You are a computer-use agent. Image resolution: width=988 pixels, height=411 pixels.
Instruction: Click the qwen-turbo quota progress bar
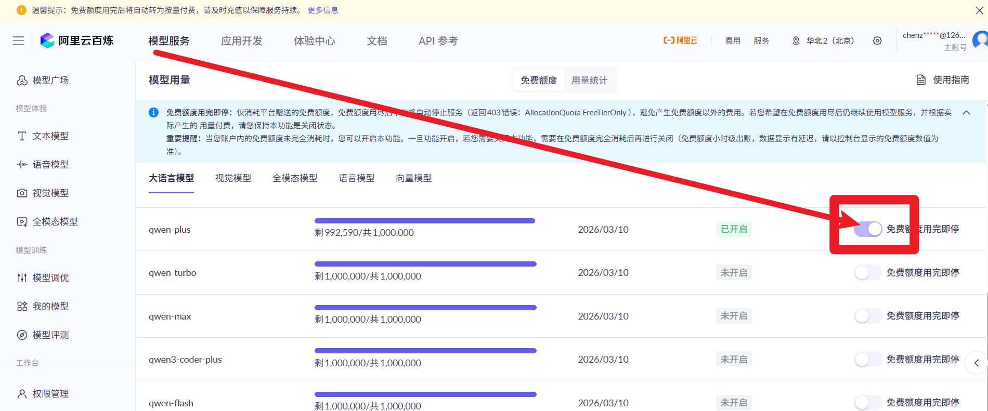(425, 264)
